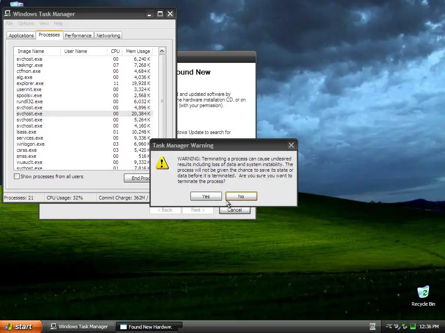Maximize the Windows Task Manager window
This screenshot has height=333, width=445.
pos(160,14)
